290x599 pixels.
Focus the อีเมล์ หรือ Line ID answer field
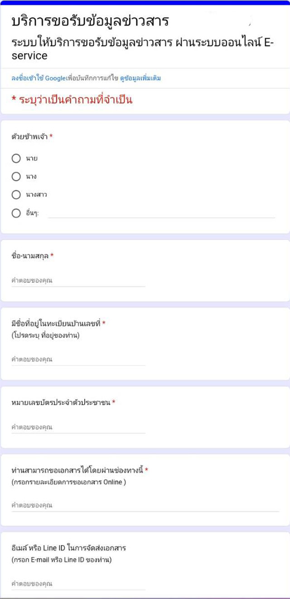pos(78,584)
